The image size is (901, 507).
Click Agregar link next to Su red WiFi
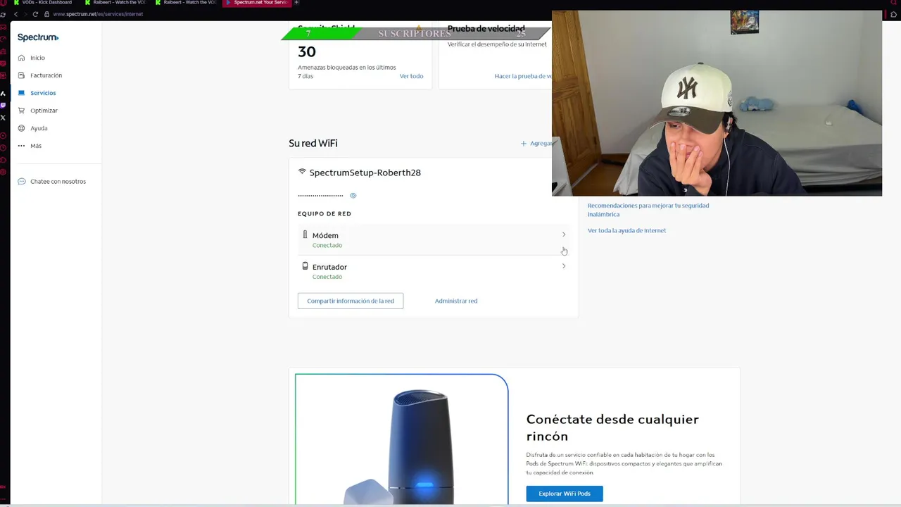541,144
